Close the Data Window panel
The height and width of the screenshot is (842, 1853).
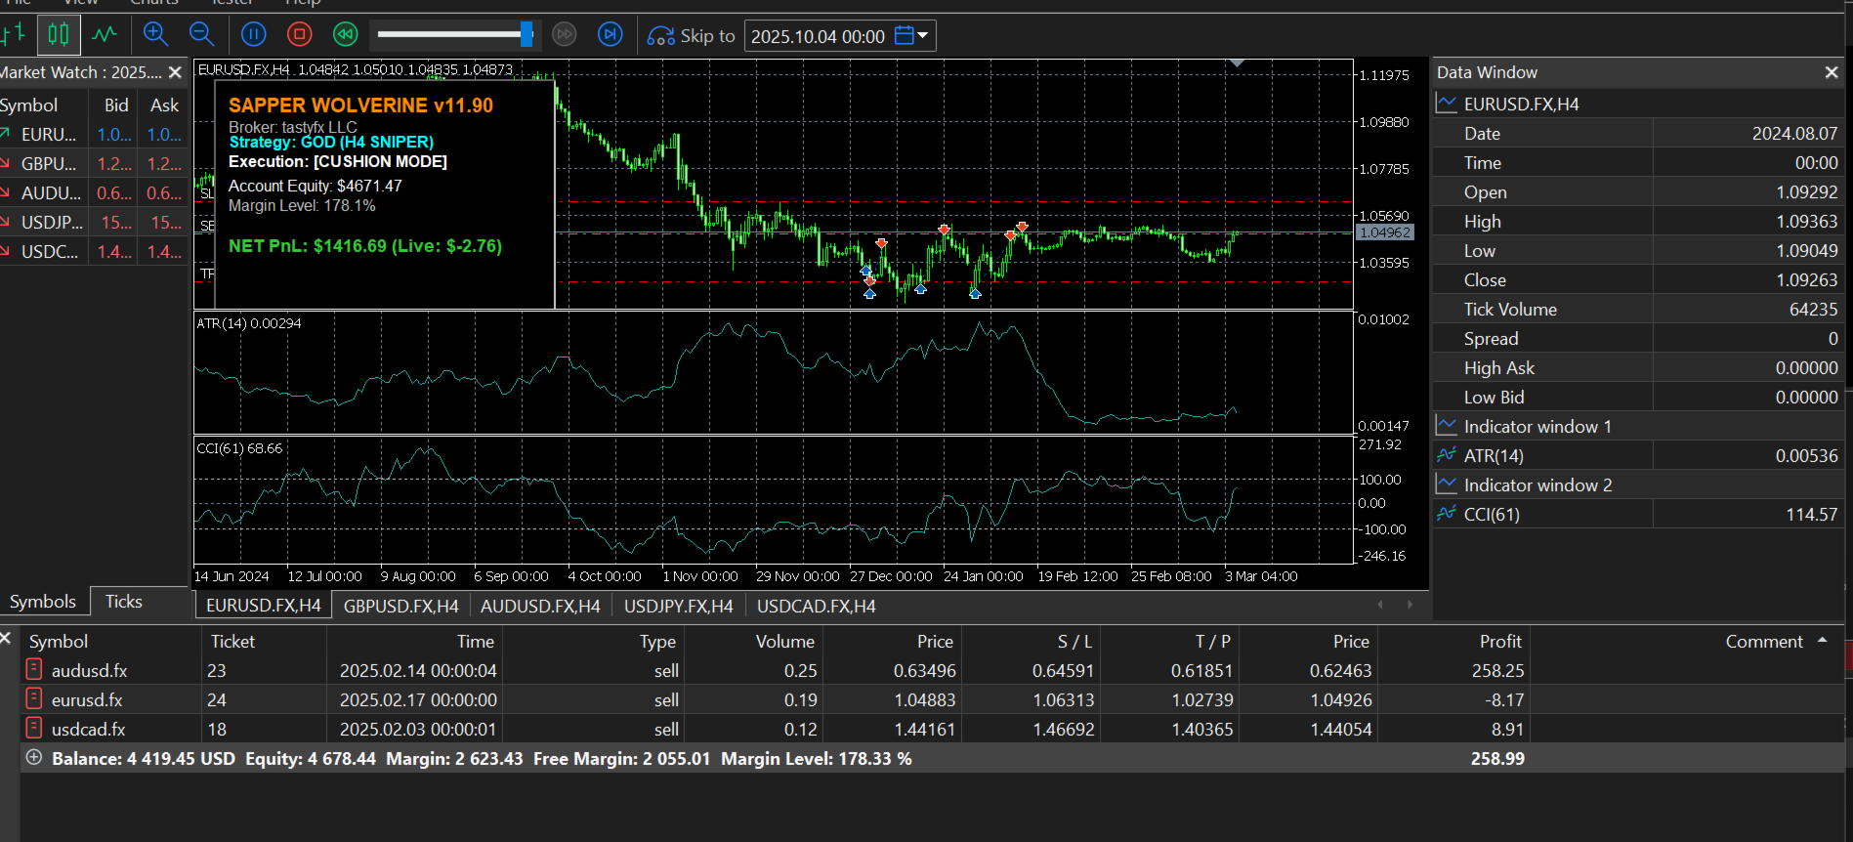click(x=1832, y=72)
